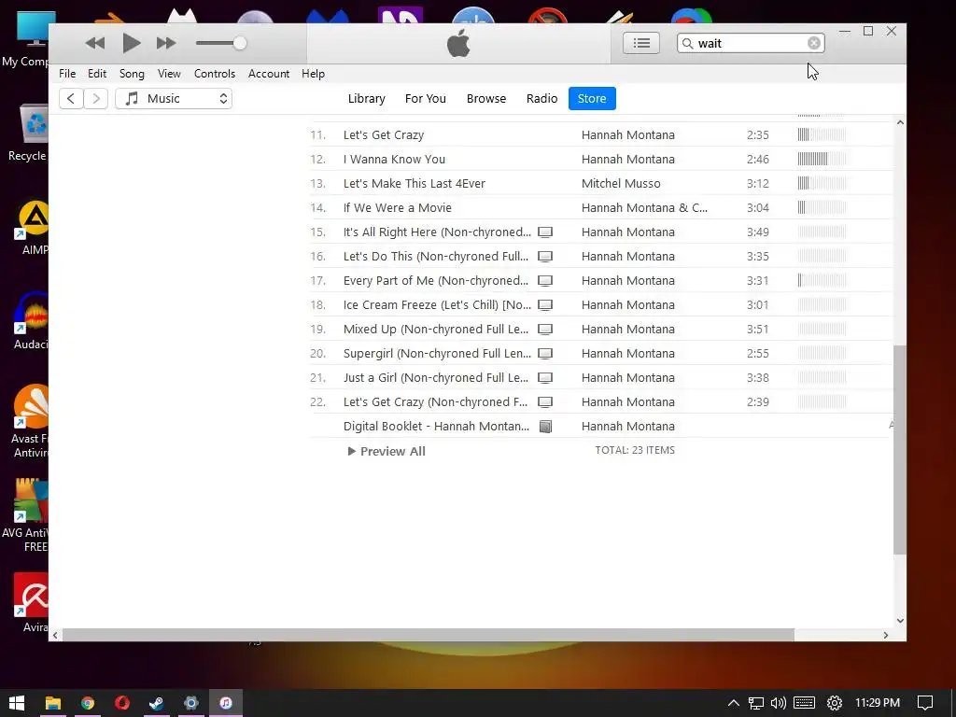Open the View menu
The height and width of the screenshot is (717, 956).
(x=169, y=74)
